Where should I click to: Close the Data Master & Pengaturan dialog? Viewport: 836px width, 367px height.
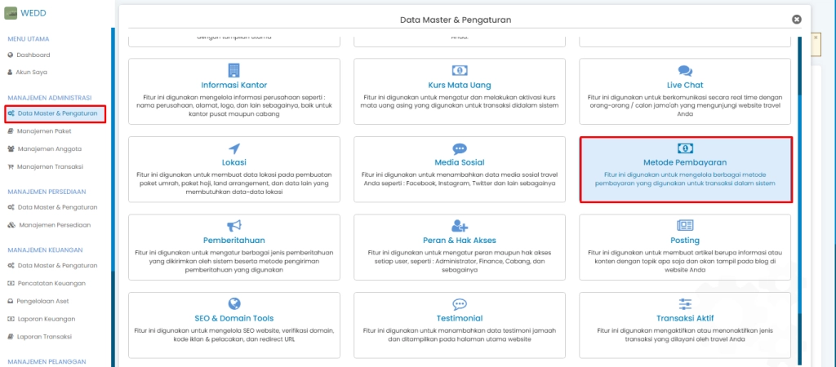[x=797, y=19]
